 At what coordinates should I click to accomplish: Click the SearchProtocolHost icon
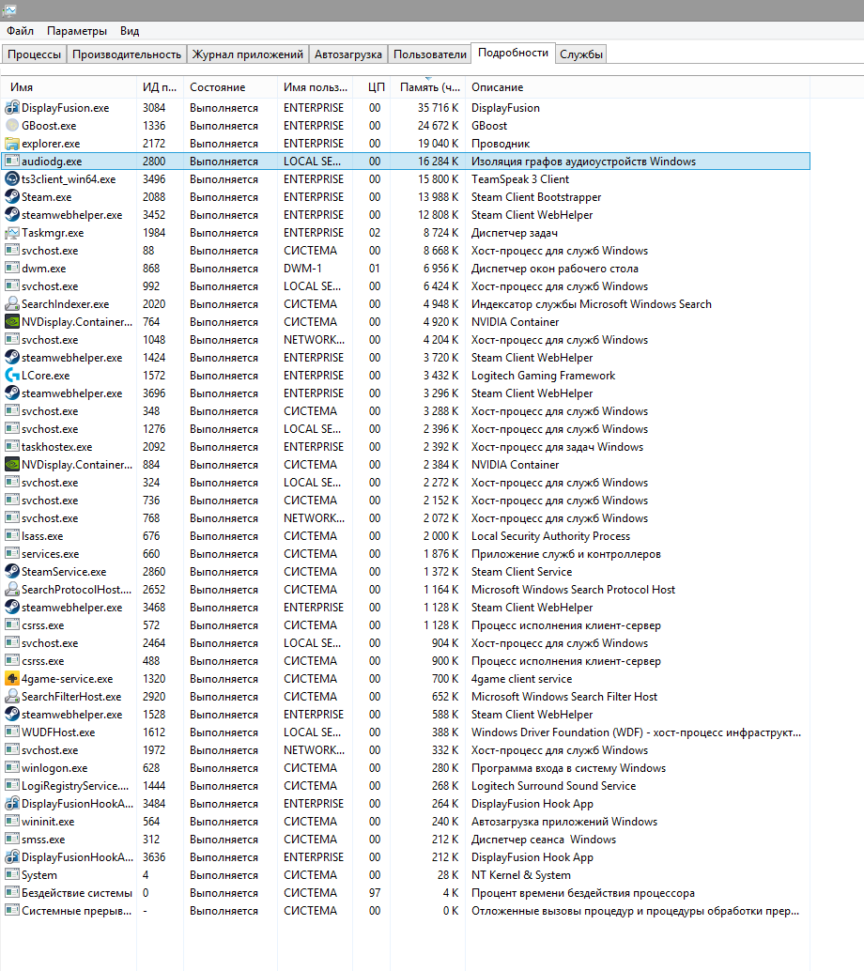click(12, 590)
